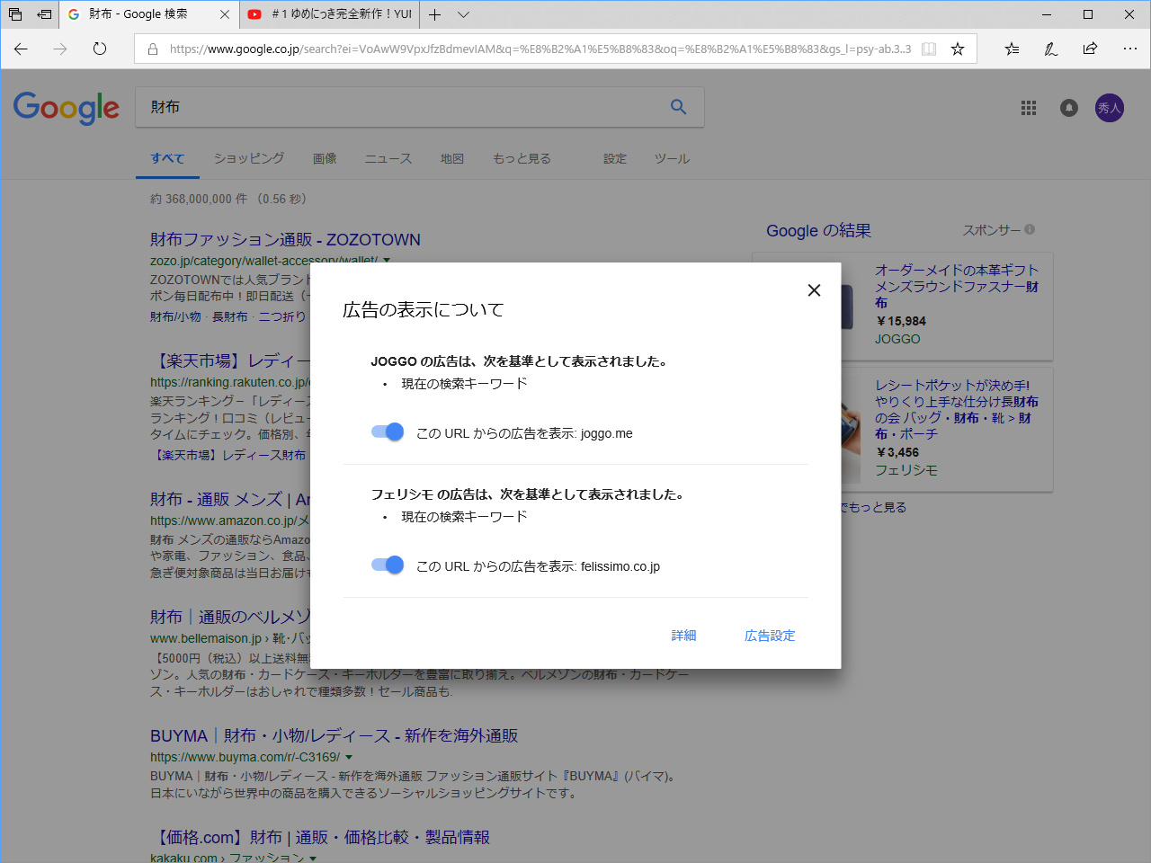The width and height of the screenshot is (1151, 863).
Task: Click the search magnifier icon
Action: [678, 106]
